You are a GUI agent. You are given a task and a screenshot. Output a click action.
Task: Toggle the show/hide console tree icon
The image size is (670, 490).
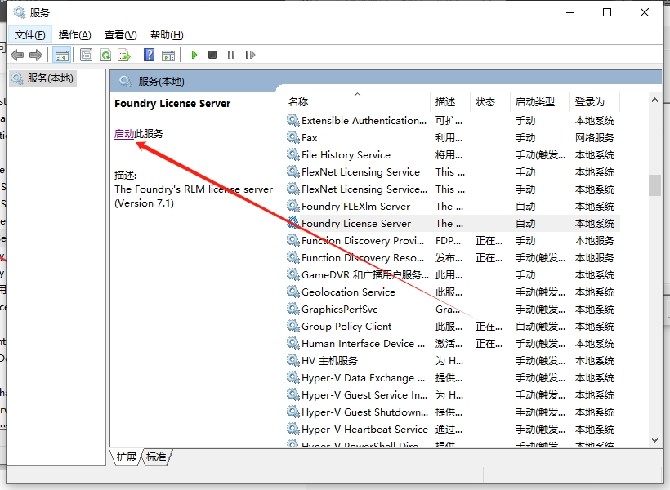(x=61, y=55)
